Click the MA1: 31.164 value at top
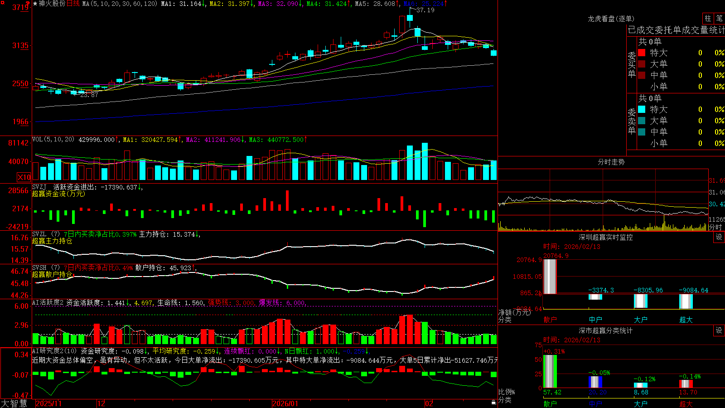The height and width of the screenshot is (408, 725). click(183, 4)
